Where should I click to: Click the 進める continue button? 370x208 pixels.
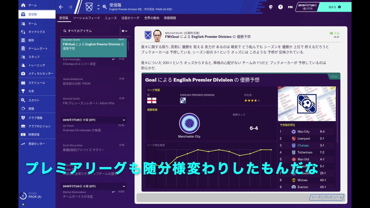click(x=335, y=7)
